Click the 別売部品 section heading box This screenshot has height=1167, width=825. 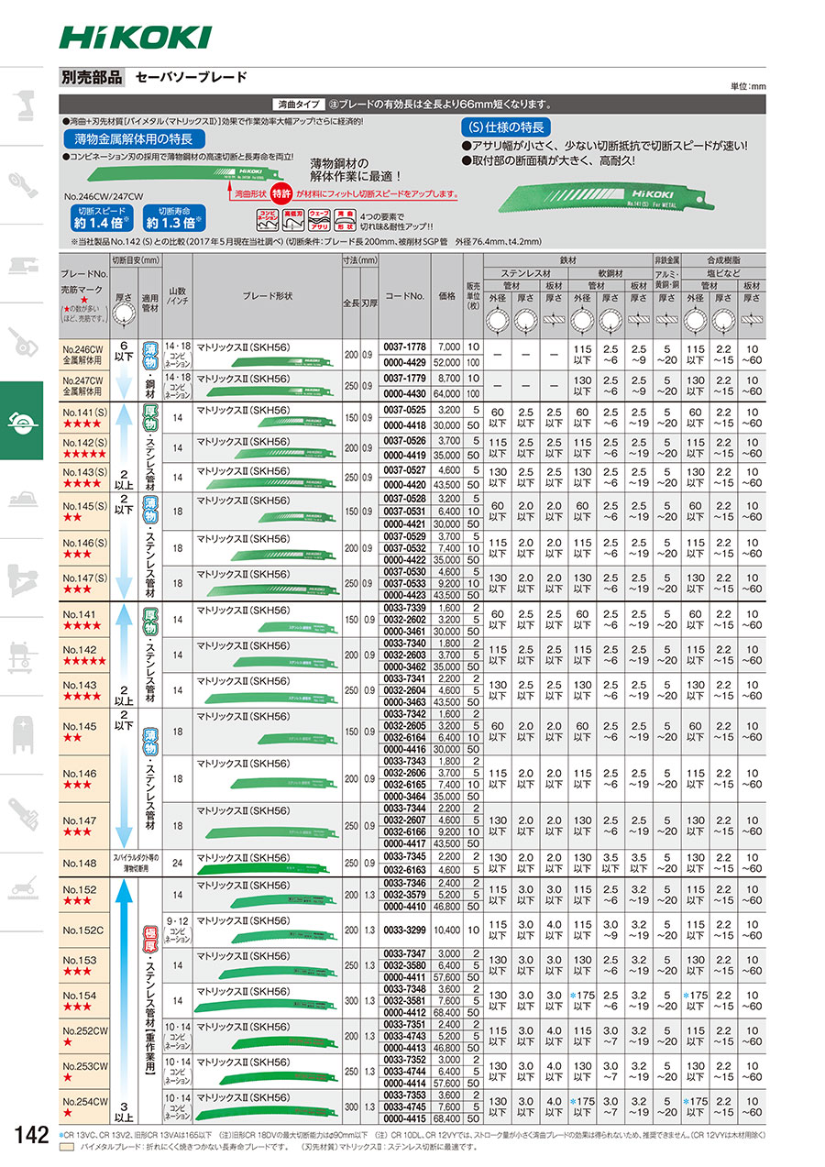point(92,78)
